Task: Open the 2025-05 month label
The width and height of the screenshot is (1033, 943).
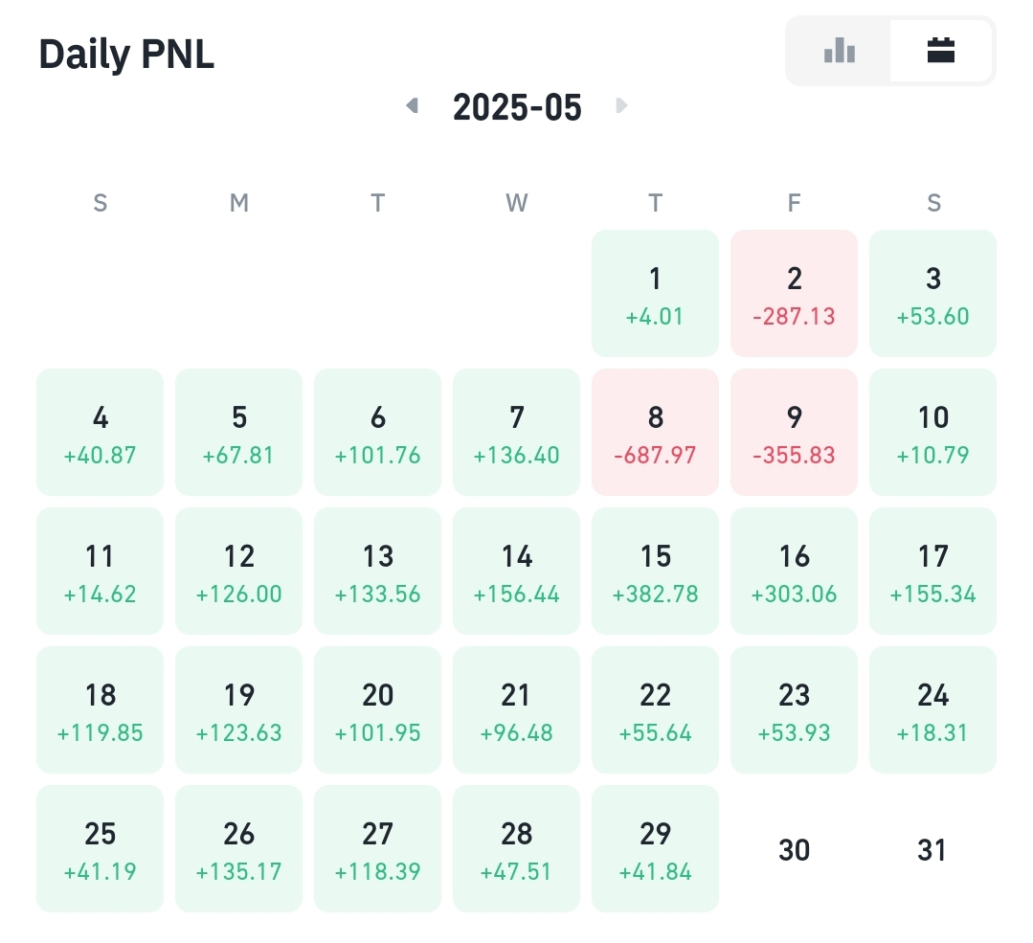Action: pos(517,107)
